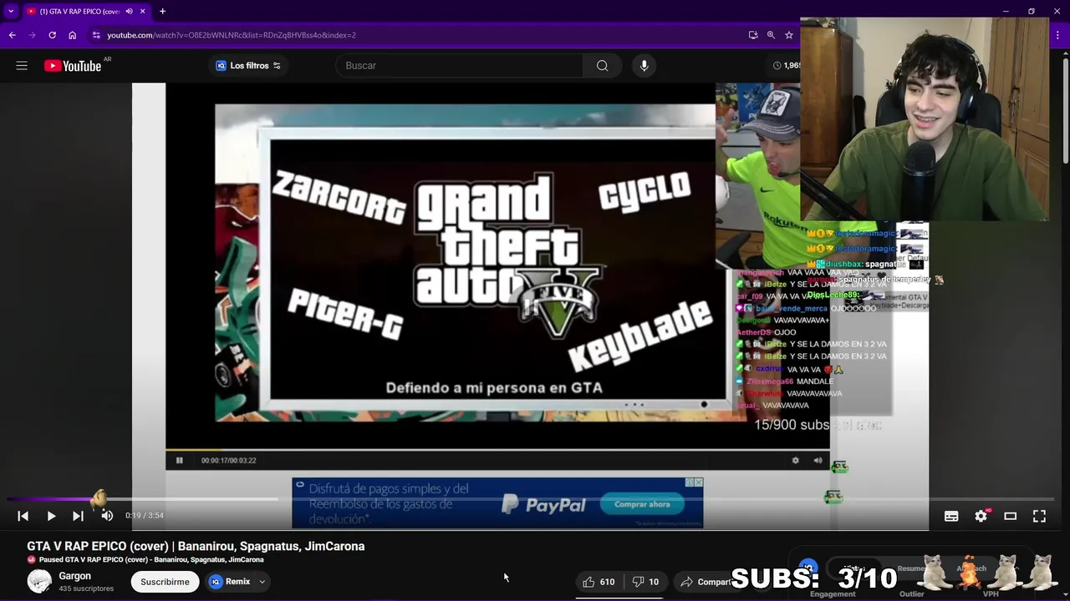Image resolution: width=1070 pixels, height=601 pixels.
Task: Go forward with the browser forward arrow
Action: coord(33,35)
